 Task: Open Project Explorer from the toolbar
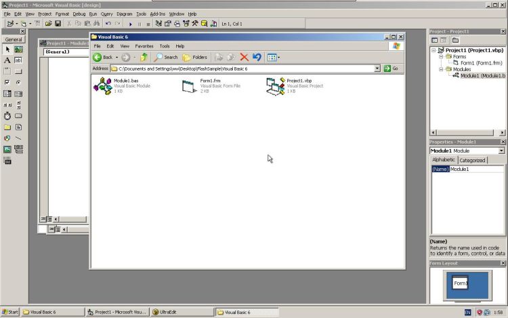click(158, 23)
